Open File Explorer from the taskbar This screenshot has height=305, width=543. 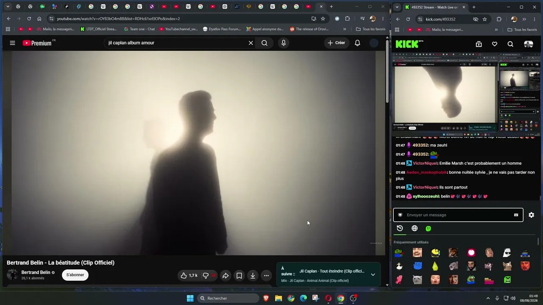click(278, 298)
